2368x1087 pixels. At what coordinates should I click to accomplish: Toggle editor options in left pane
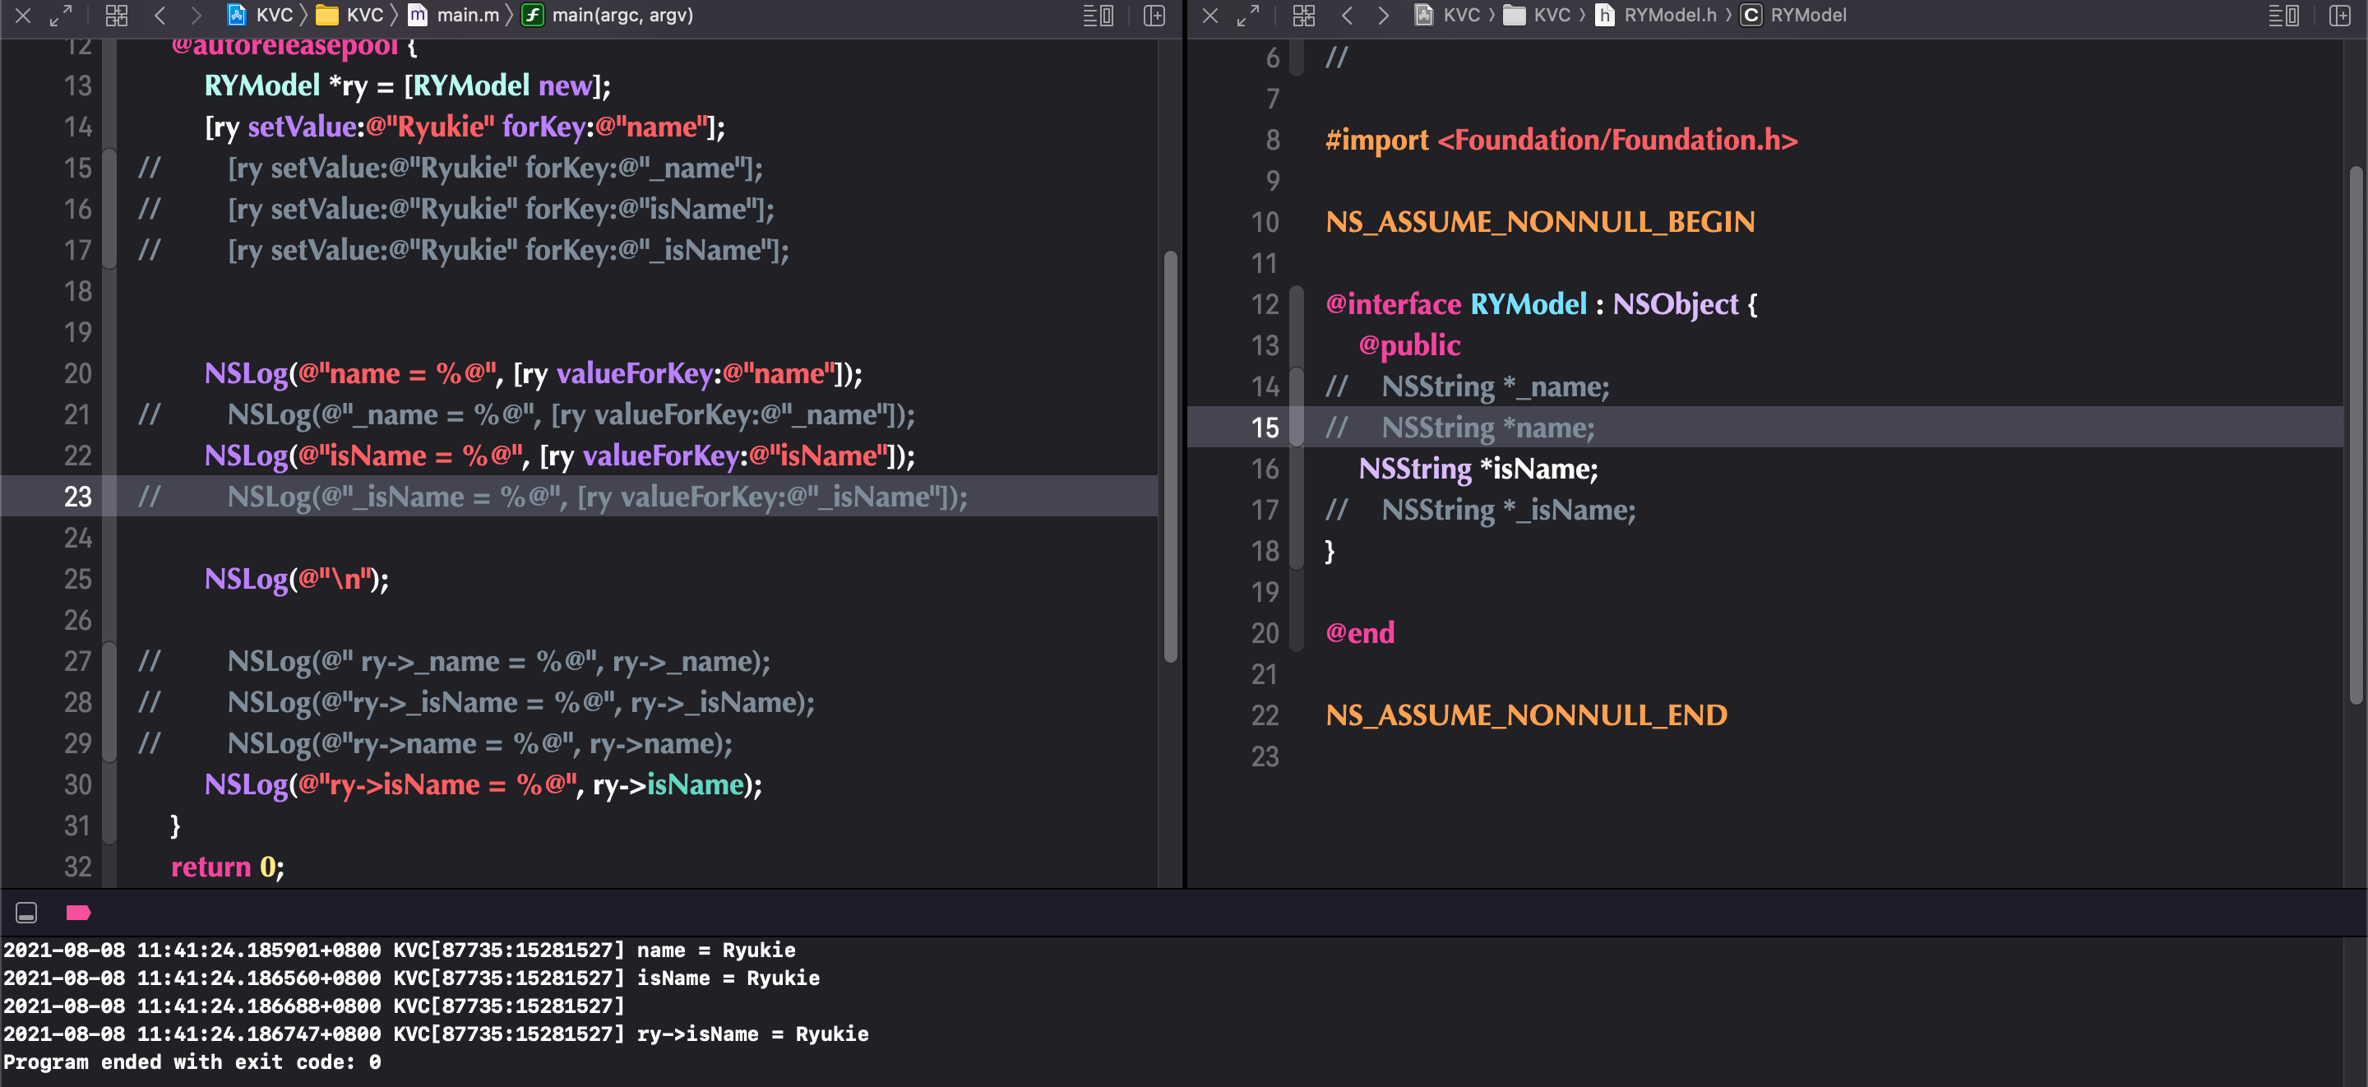1098,16
